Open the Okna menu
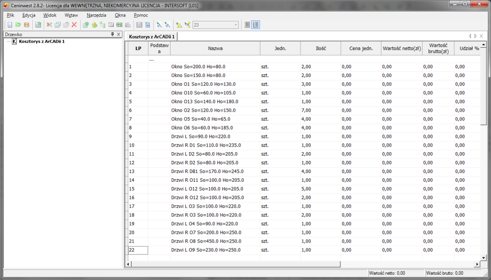The image size is (491, 280). point(120,15)
